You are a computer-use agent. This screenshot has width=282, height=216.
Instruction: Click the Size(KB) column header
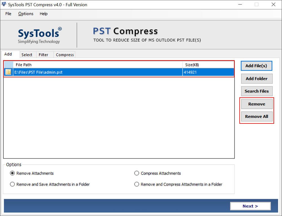208,65
